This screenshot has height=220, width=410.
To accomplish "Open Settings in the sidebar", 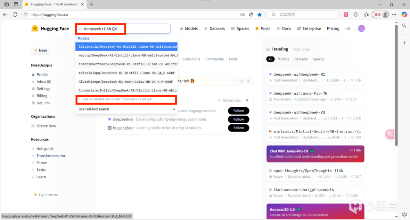I will click(x=41, y=89).
